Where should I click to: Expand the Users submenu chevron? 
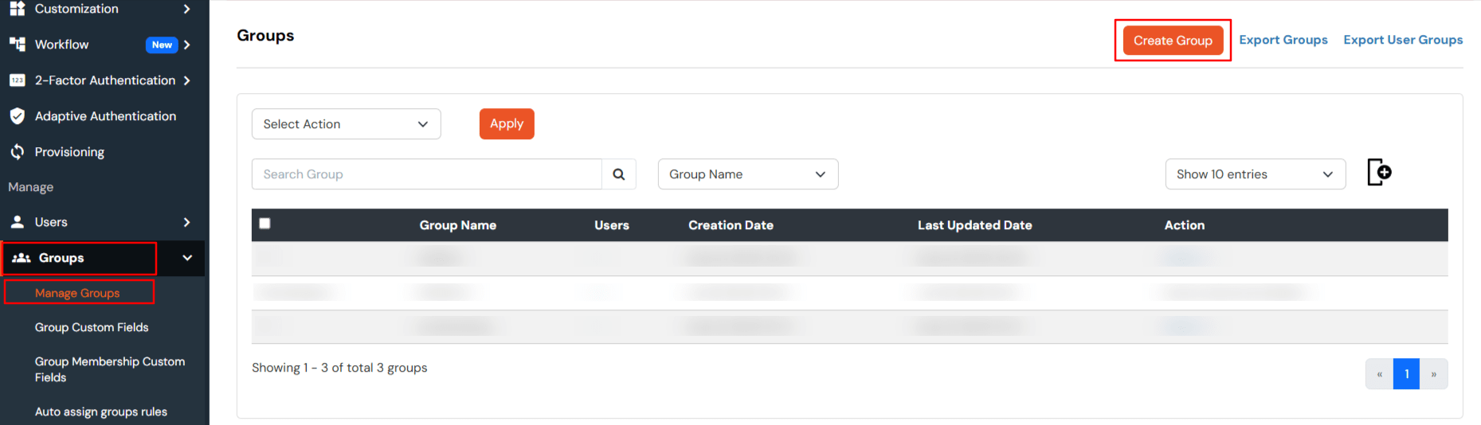click(186, 222)
